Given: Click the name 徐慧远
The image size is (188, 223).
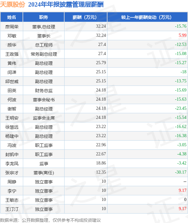Looking at the screenshot, I should coord(12,127).
